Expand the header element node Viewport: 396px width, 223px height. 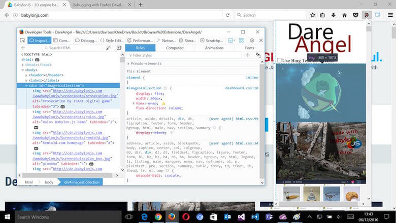pos(26,75)
